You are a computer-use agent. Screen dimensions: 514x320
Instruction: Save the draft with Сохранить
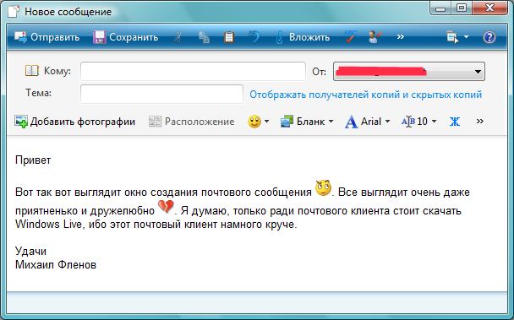pyautogui.click(x=126, y=37)
